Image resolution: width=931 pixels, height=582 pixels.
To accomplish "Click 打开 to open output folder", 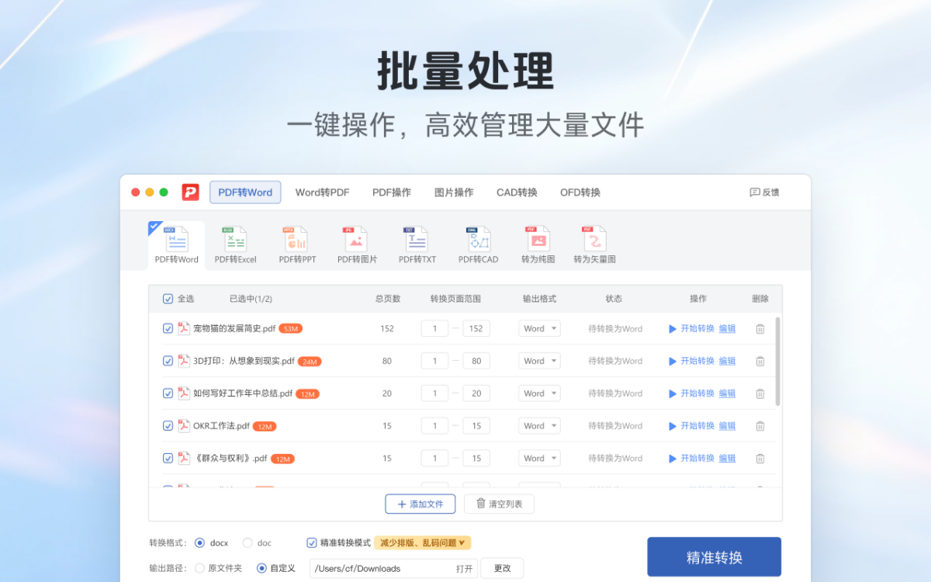I will (465, 569).
